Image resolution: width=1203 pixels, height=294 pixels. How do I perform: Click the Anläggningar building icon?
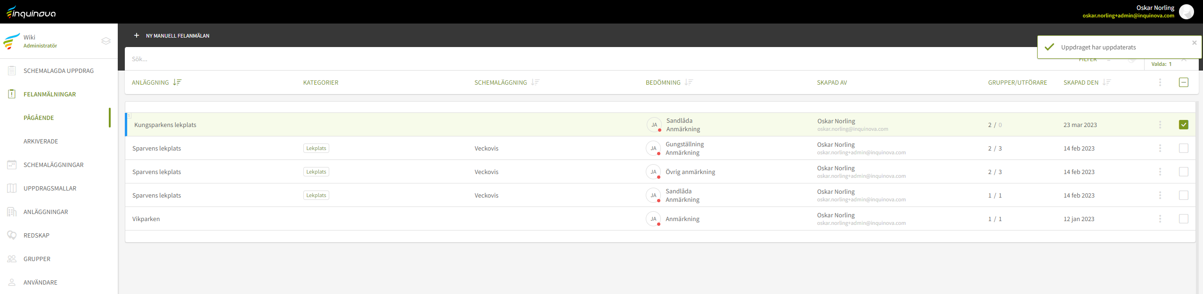coord(12,212)
